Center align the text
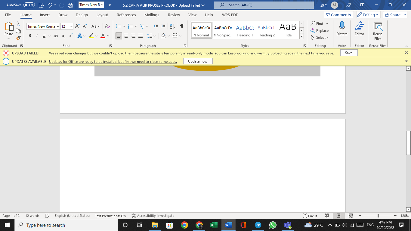This screenshot has height=231, width=411. coord(126,36)
